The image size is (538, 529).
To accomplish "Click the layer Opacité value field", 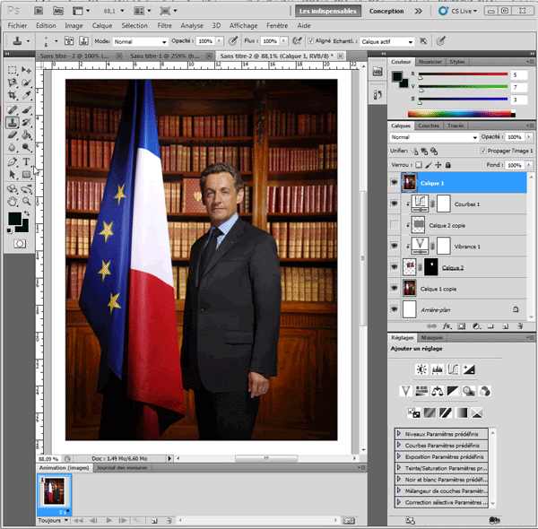I will pos(515,137).
